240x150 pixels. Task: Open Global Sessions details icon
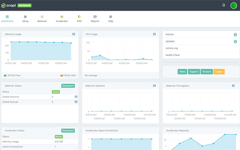(76, 97)
